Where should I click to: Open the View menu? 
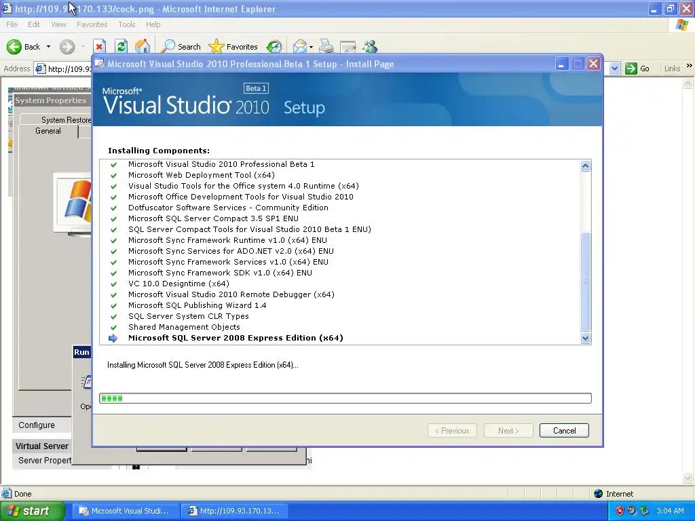[x=58, y=24]
